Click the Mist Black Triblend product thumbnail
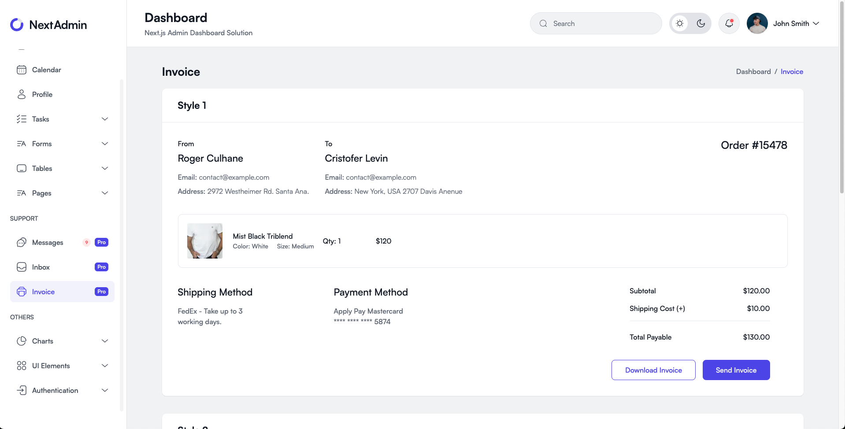 click(204, 241)
